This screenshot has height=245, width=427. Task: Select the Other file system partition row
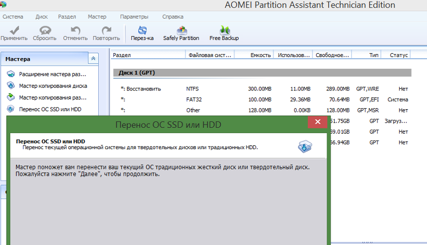pos(262,110)
